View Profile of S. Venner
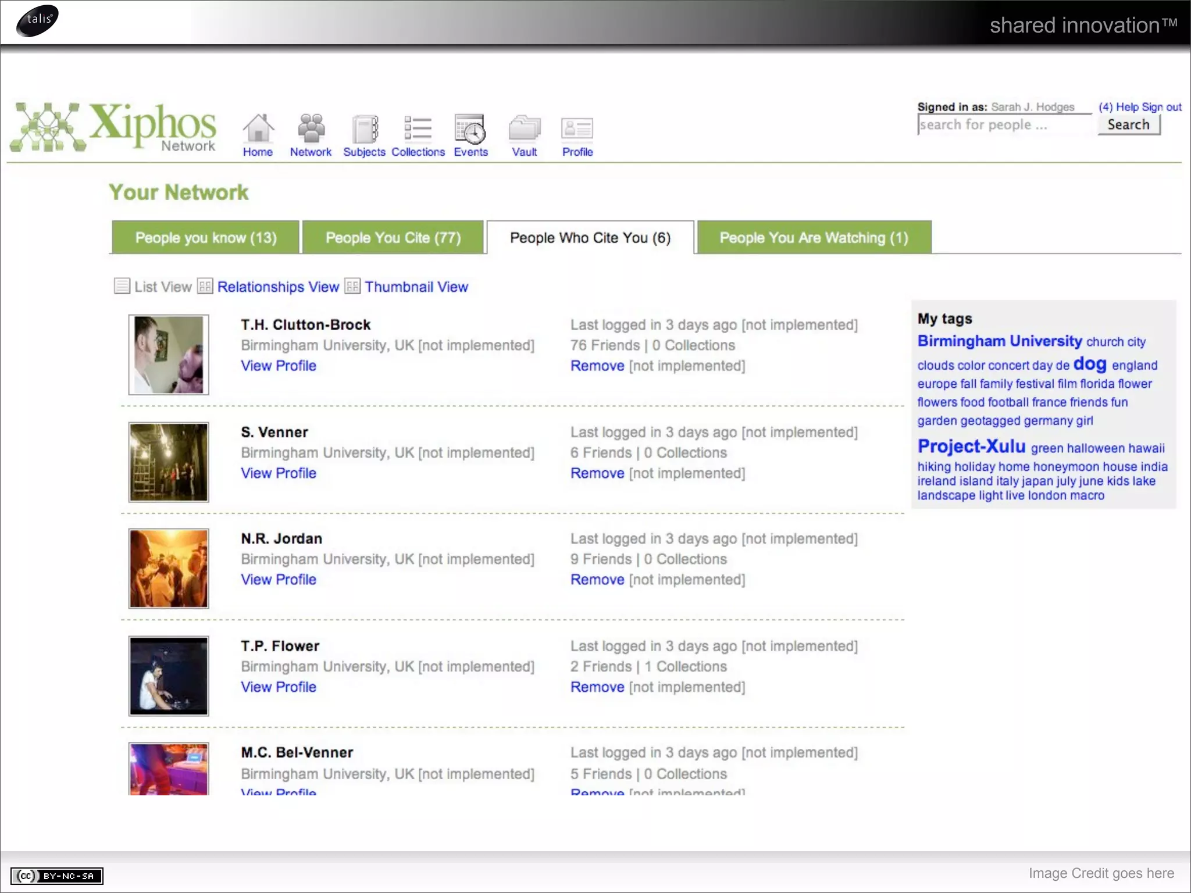Image resolution: width=1191 pixels, height=893 pixels. [279, 473]
